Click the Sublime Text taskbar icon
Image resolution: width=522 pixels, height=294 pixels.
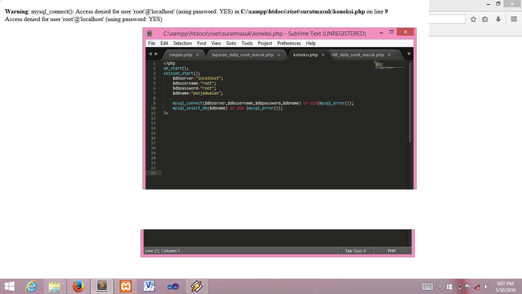click(x=102, y=286)
